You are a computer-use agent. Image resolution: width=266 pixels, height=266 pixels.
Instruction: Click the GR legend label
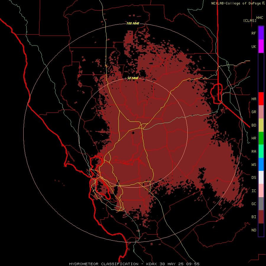(x=254, y=112)
